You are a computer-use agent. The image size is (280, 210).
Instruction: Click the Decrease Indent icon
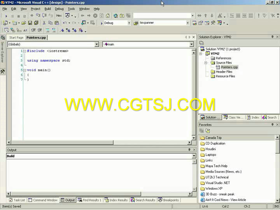click(33, 30)
